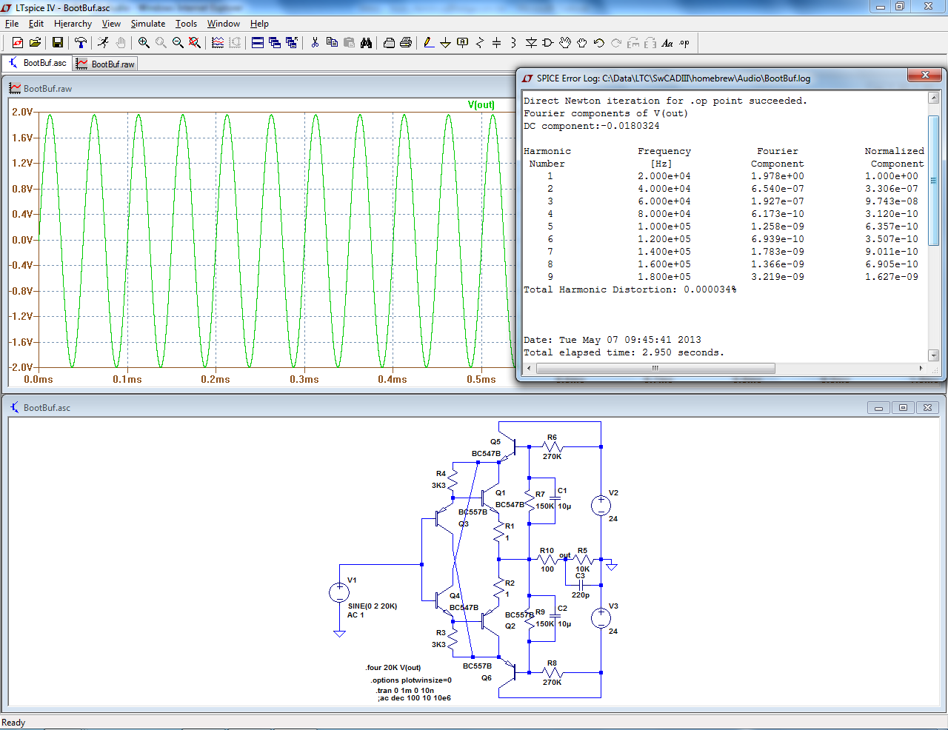This screenshot has height=730, width=948.
Task: Click the Print icon
Action: point(406,43)
